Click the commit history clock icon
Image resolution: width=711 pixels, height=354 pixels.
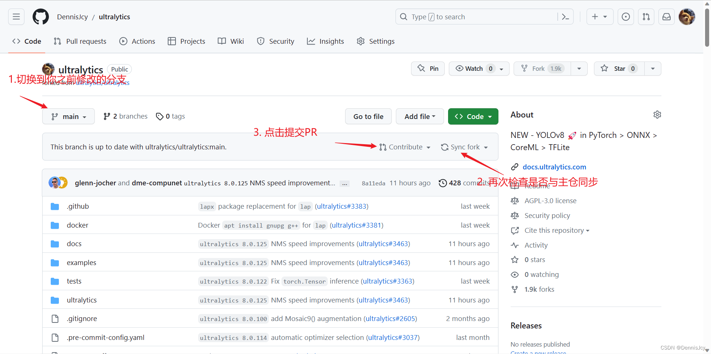click(443, 183)
